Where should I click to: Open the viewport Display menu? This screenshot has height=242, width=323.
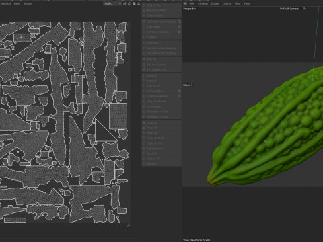(x=215, y=3)
